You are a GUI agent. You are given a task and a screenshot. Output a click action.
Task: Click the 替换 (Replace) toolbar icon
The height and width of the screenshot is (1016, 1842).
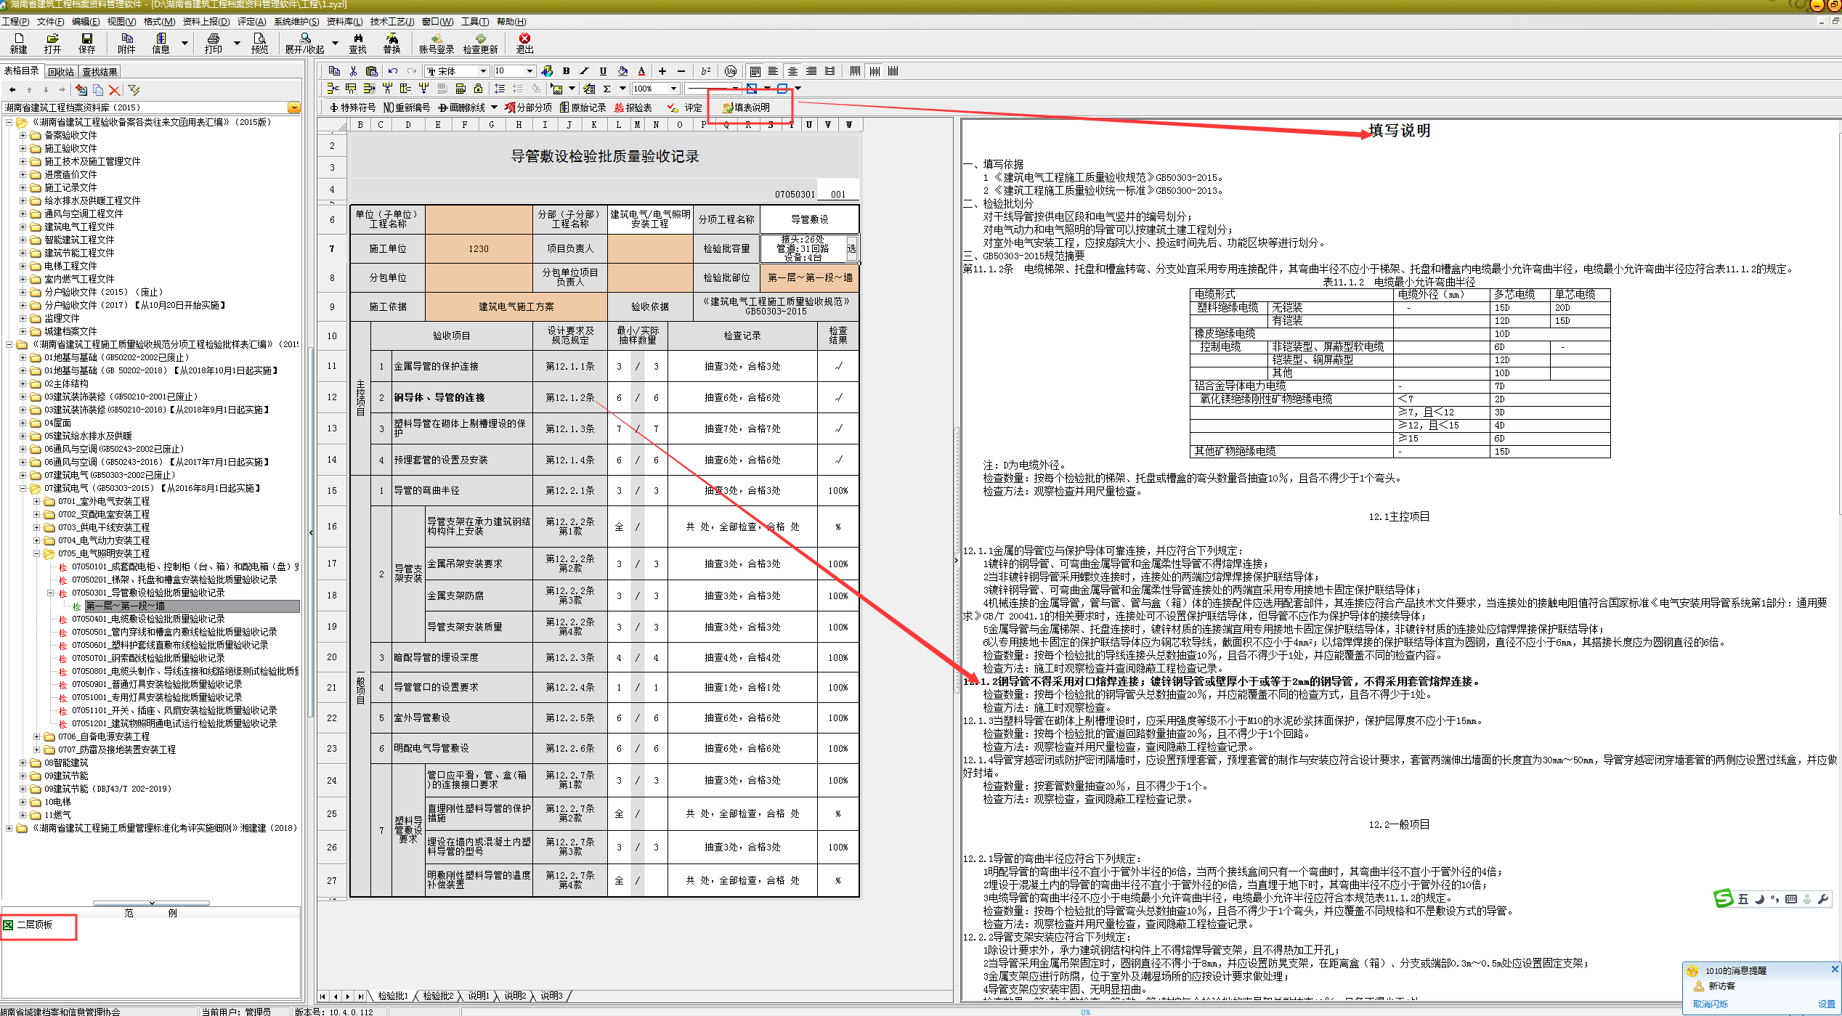[x=392, y=44]
